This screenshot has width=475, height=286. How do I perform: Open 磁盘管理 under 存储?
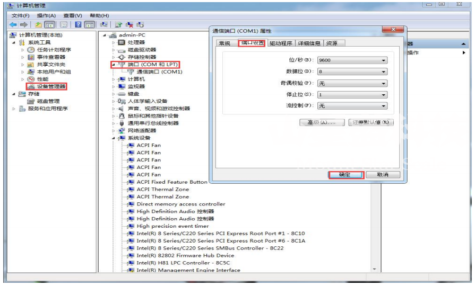click(x=48, y=101)
